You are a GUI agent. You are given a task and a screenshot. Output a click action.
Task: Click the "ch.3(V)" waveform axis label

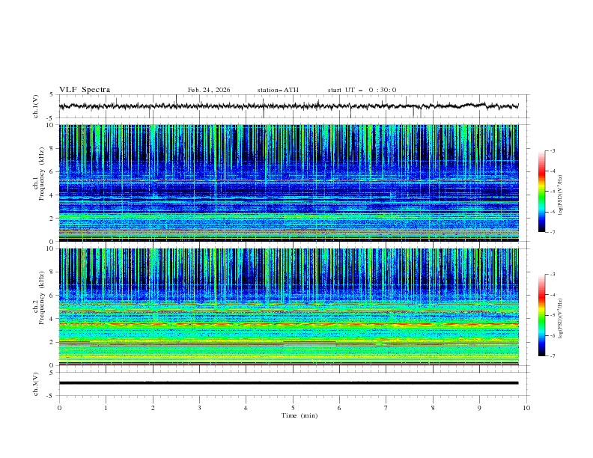(36, 384)
